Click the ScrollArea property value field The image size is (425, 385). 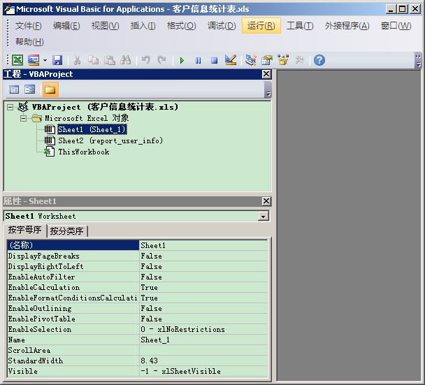(x=203, y=350)
